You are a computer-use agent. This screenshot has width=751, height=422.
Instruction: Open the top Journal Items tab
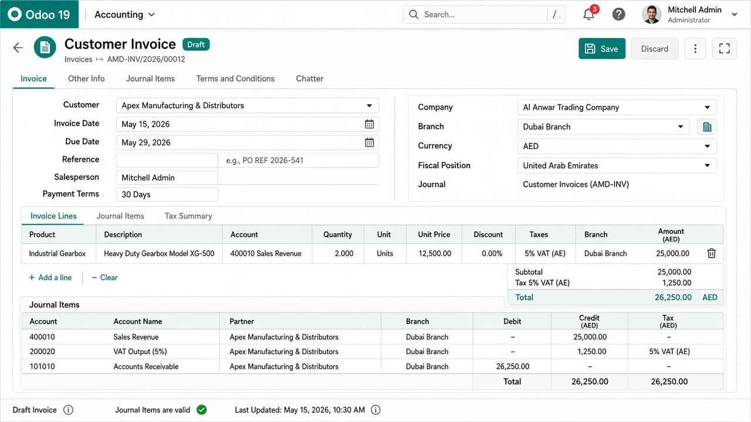[150, 79]
